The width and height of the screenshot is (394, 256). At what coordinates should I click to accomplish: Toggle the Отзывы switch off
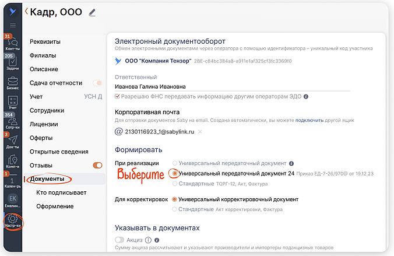point(97,165)
